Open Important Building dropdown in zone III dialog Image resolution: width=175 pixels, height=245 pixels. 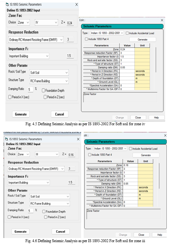tap(29, 182)
